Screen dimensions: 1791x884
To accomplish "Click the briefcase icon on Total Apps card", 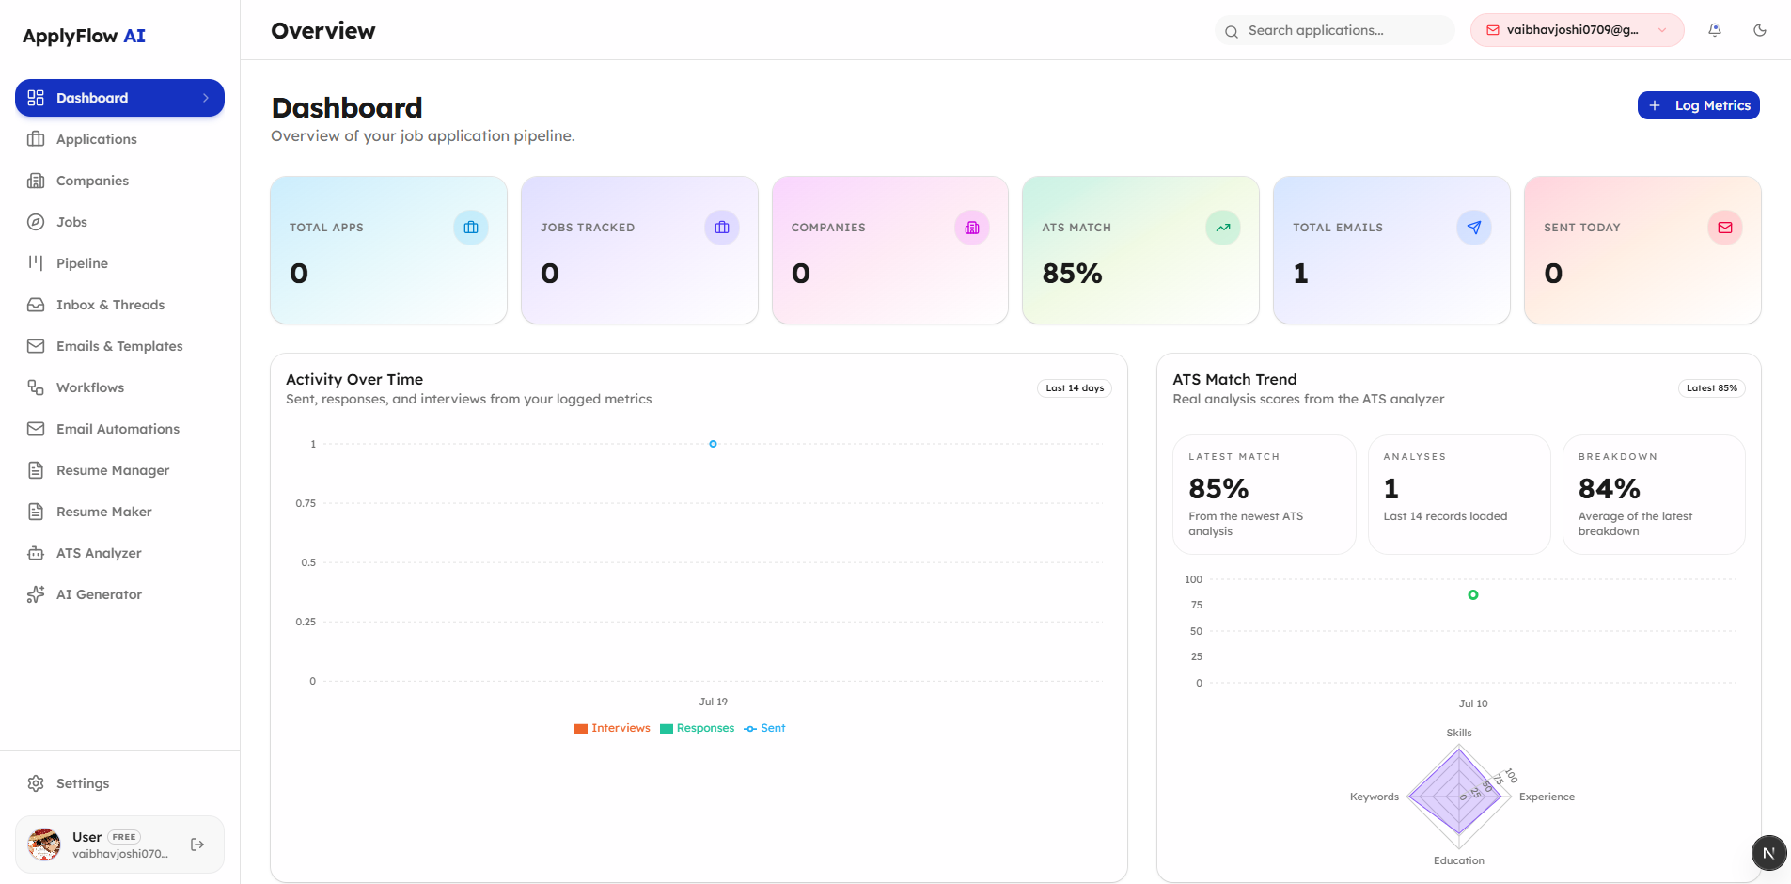I will tap(471, 228).
